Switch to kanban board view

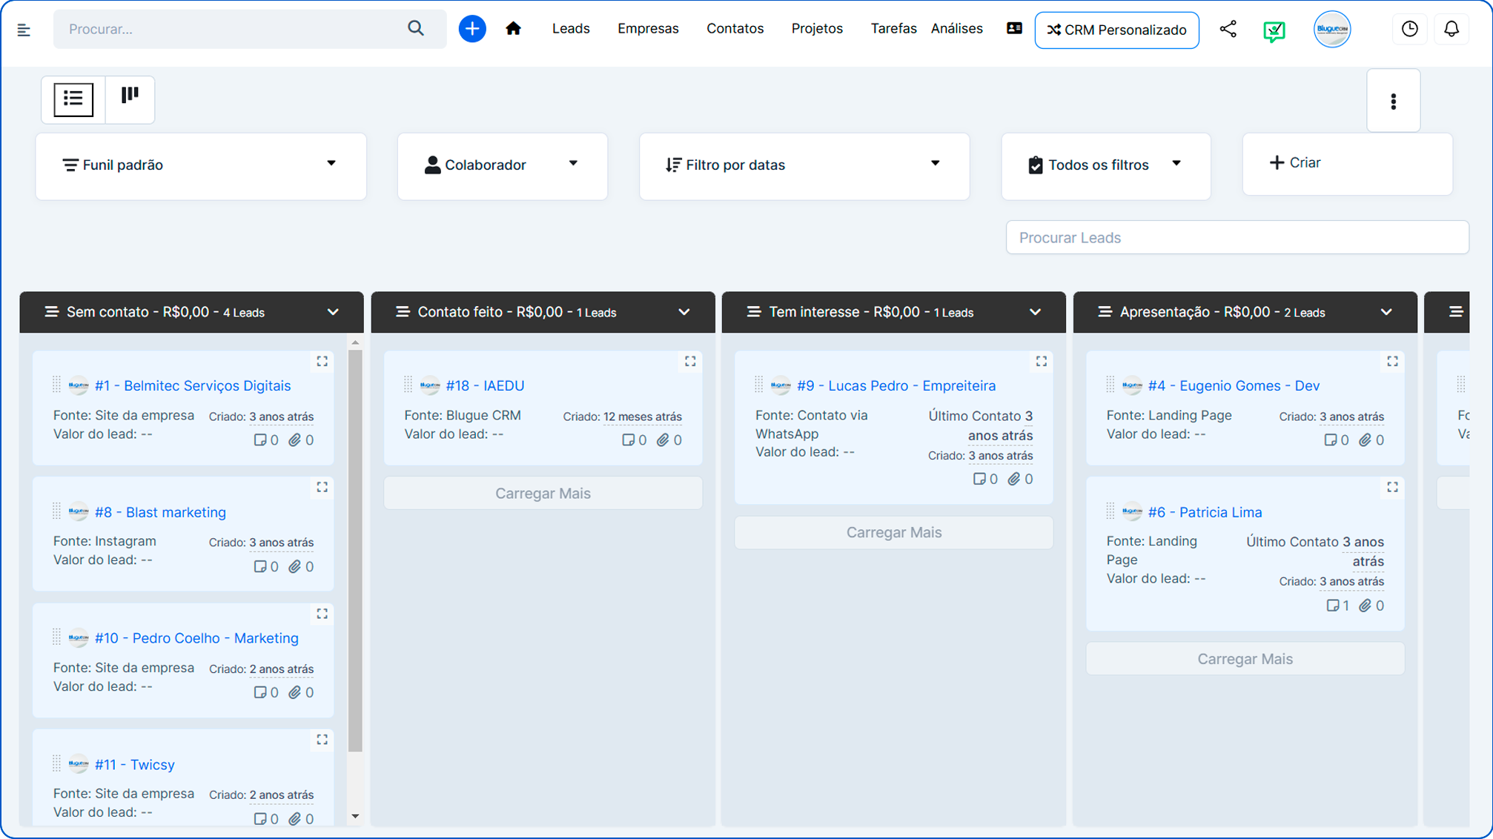point(130,99)
